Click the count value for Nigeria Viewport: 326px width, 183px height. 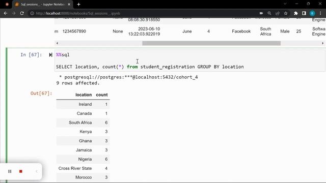(x=106, y=159)
